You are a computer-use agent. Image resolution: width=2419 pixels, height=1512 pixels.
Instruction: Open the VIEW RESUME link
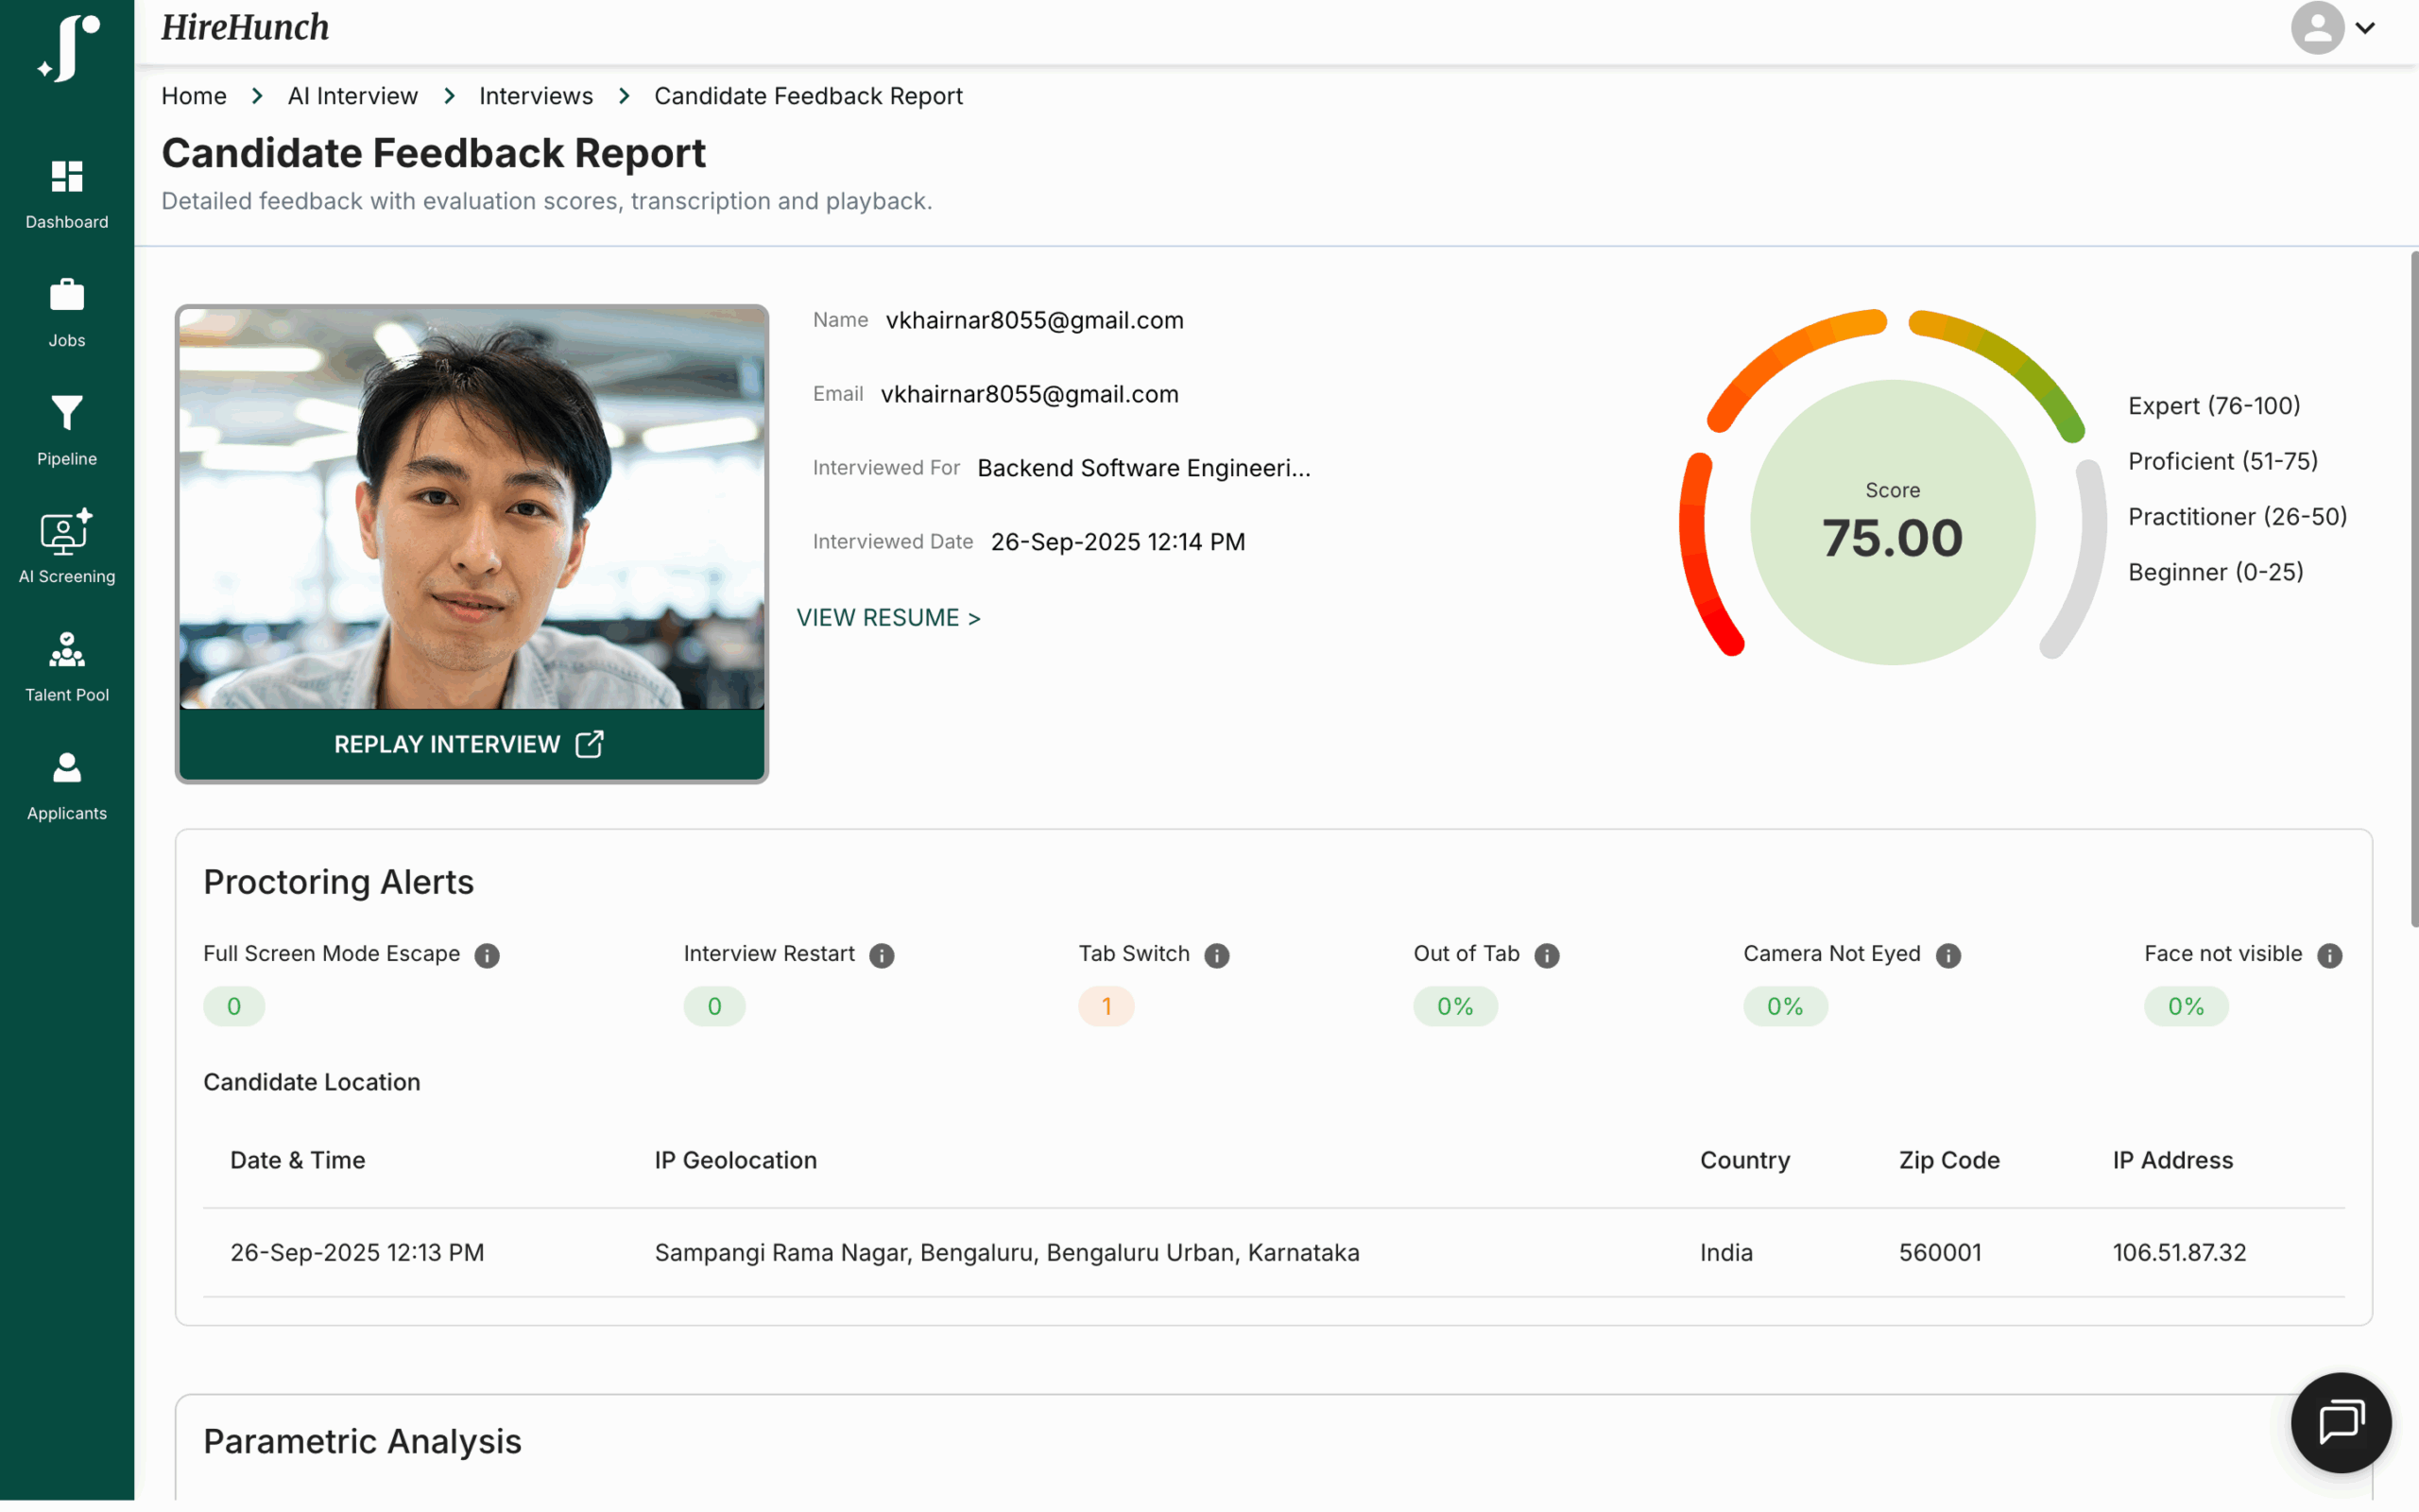(888, 617)
